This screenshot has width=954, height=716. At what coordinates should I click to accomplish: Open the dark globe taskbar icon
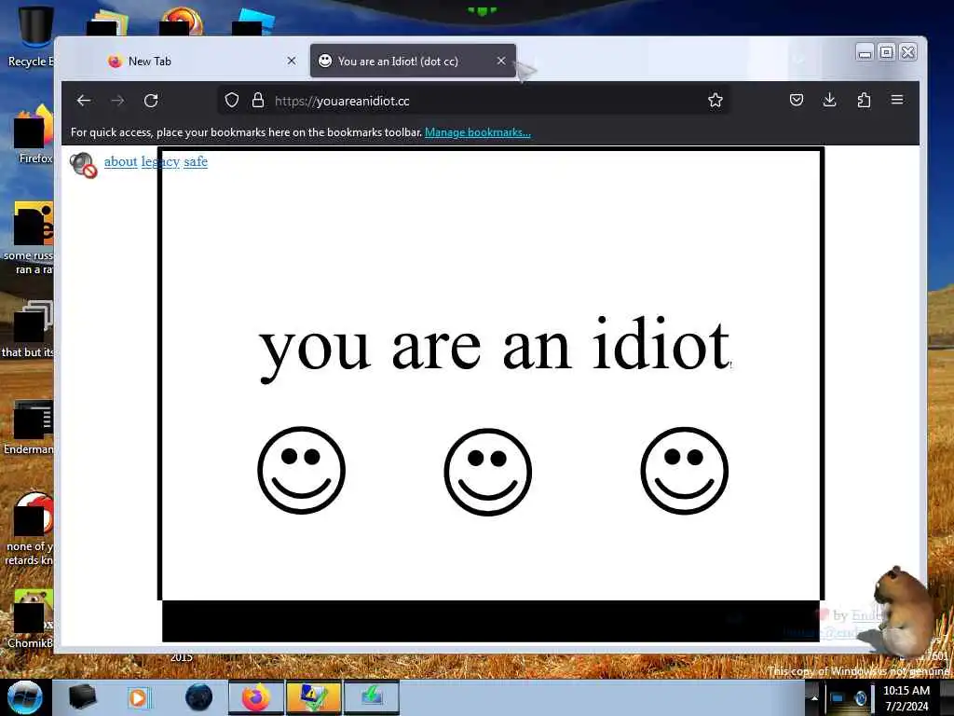pyautogui.click(x=199, y=697)
